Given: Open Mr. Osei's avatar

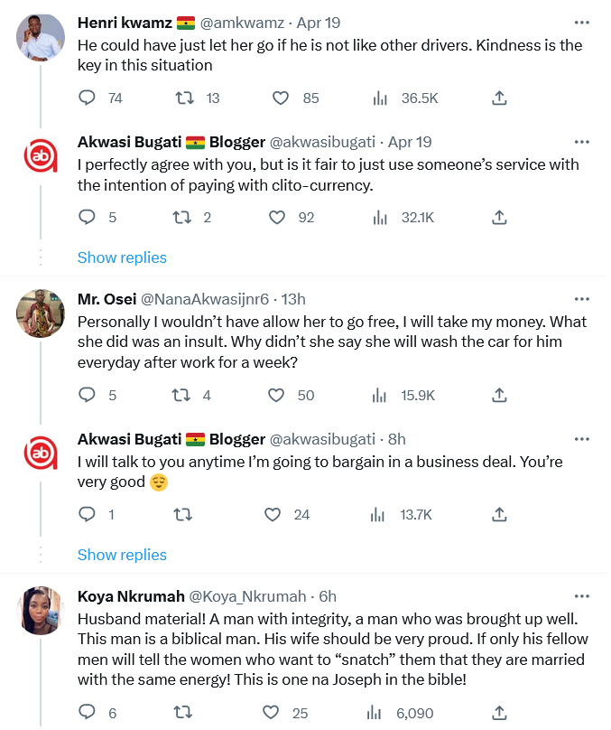Looking at the screenshot, I should [41, 314].
